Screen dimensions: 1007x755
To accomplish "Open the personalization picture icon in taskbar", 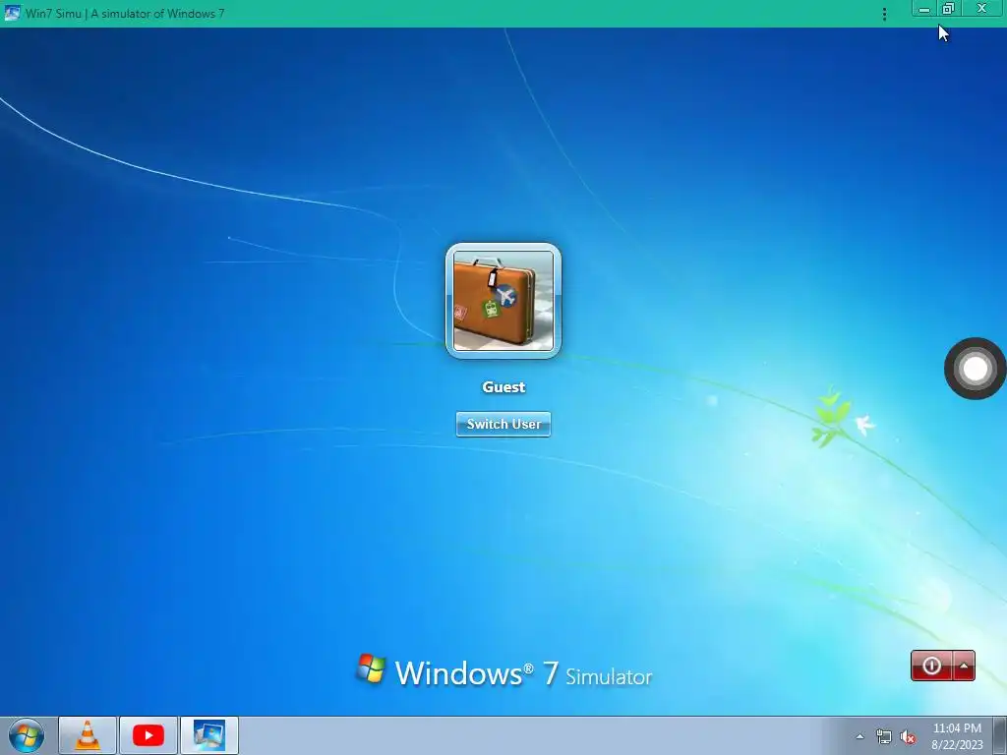I will [x=209, y=735].
